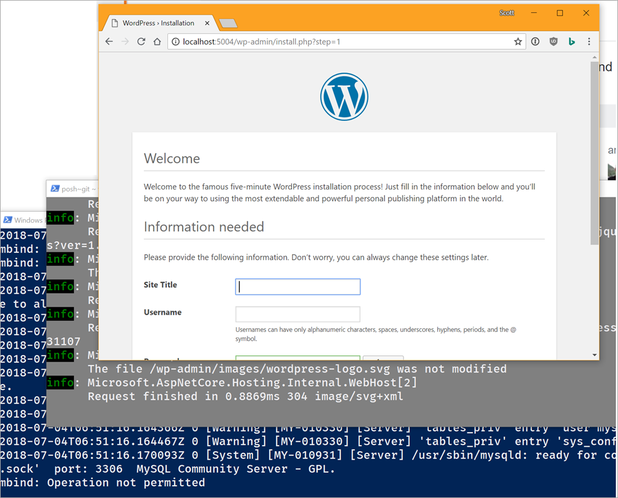Click the "/usr/sbin/mysqld: ready" log line
618x498 pixels.
(x=309, y=455)
